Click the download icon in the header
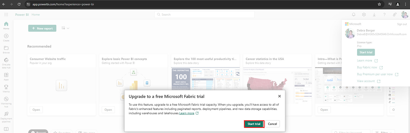This screenshot has height=133, width=410. point(374,14)
